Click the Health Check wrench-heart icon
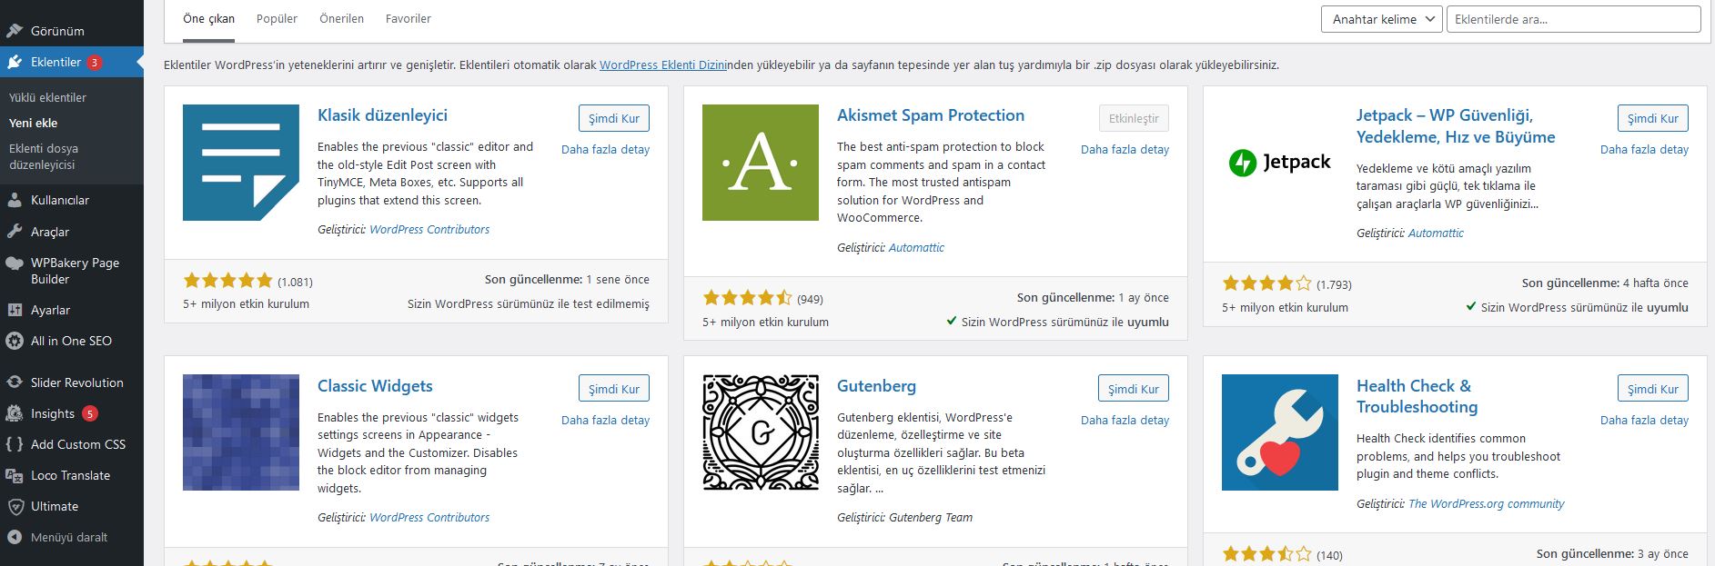Screen dimensions: 1715x566 tap(1279, 432)
